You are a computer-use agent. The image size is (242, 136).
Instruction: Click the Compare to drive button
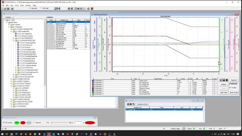(142, 104)
